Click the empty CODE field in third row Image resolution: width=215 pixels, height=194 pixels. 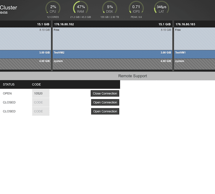tap(41, 111)
